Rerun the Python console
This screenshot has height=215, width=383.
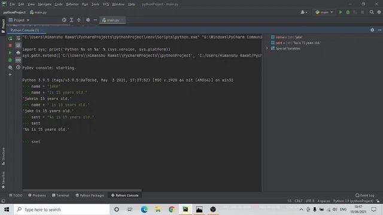10,38
